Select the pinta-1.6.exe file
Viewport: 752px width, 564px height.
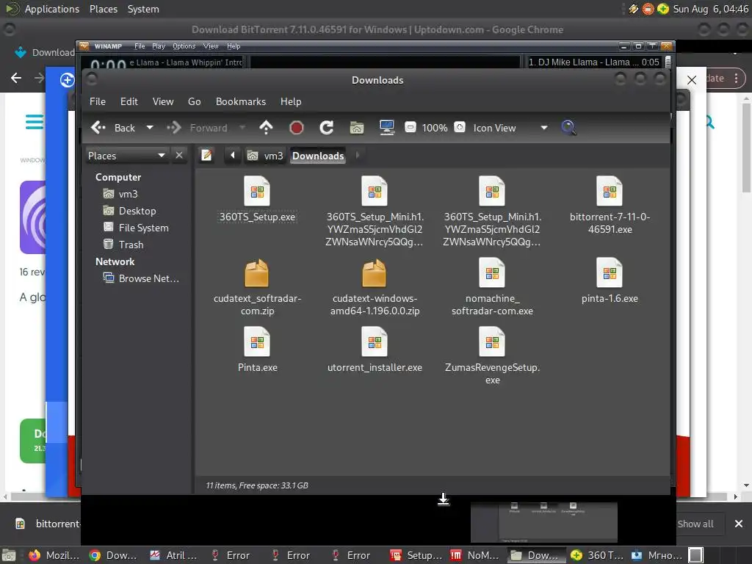pyautogui.click(x=610, y=281)
